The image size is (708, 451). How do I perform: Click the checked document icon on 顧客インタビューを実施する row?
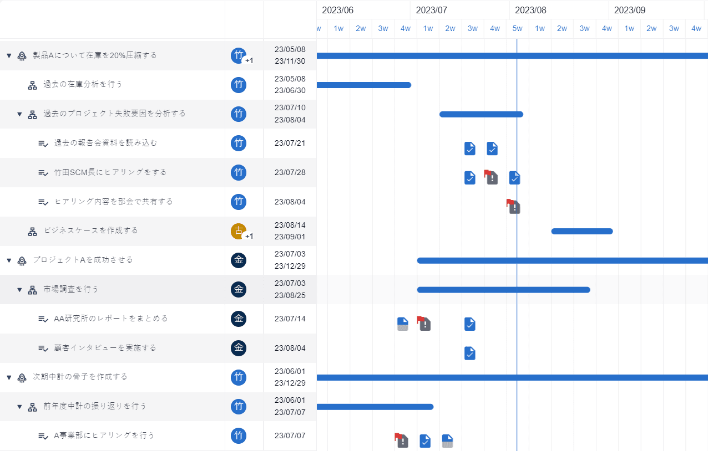point(469,353)
